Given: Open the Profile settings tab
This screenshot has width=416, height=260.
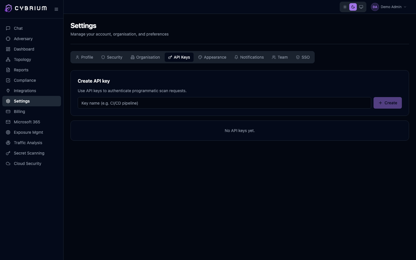Looking at the screenshot, I should coord(84,57).
